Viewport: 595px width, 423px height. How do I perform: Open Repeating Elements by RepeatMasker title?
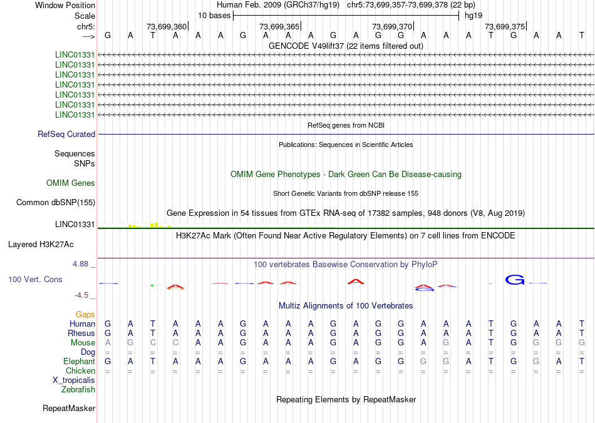[346, 399]
